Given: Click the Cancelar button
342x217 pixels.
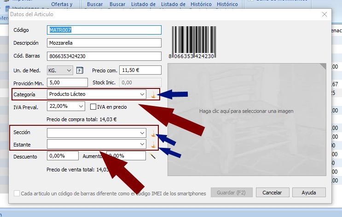Looking at the screenshot, I should (272, 193).
